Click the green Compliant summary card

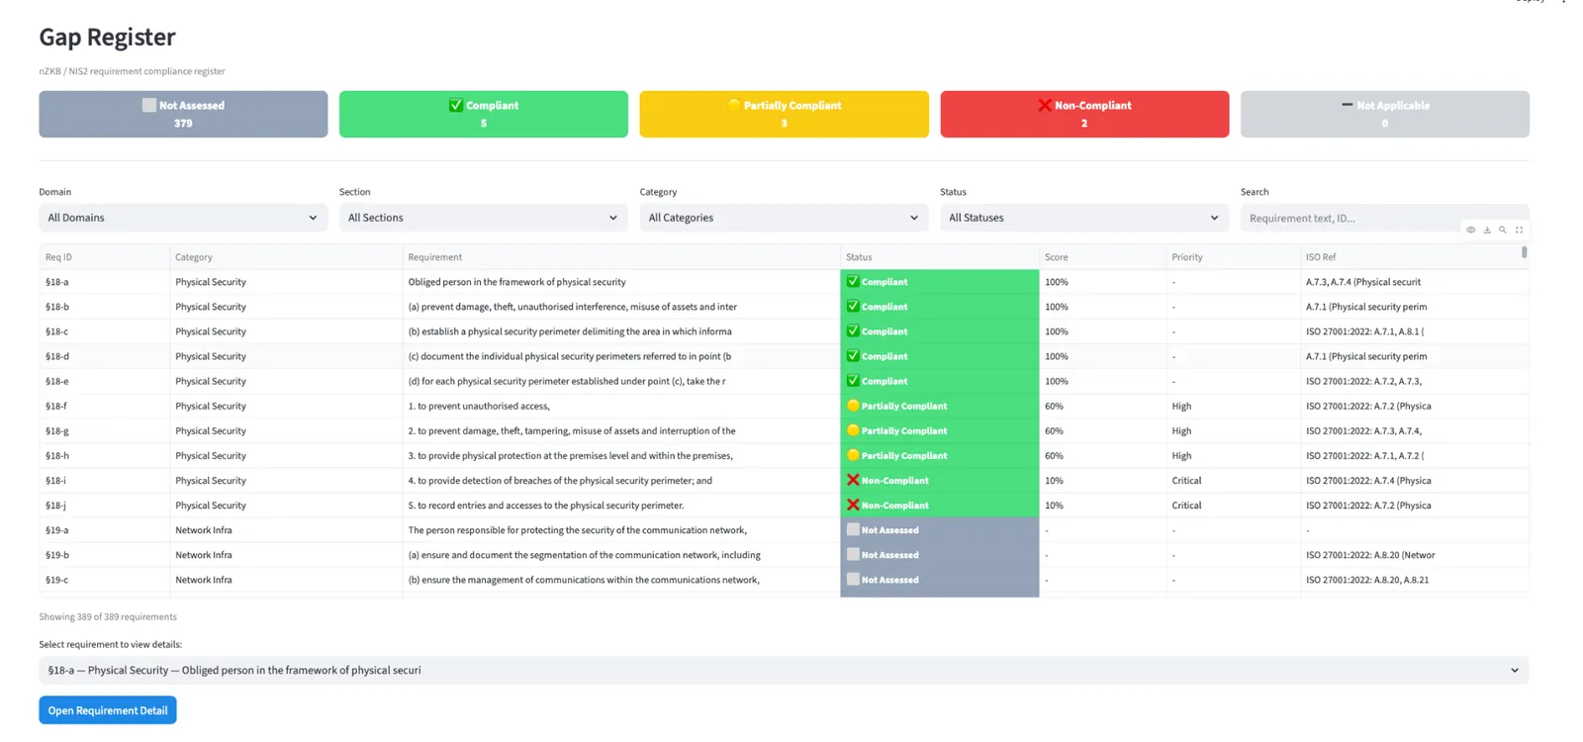pos(484,114)
